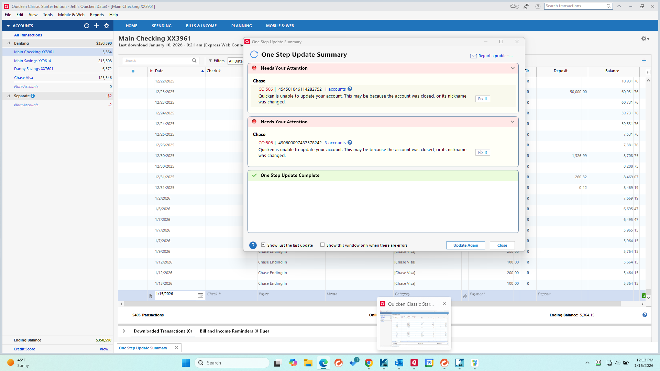The image size is (660, 371).
Task: Click Fix It for the 1 accounts error
Action: point(482,99)
